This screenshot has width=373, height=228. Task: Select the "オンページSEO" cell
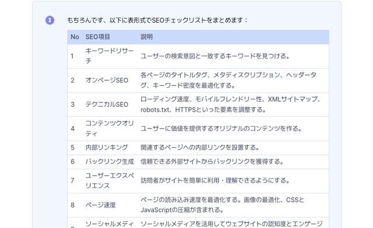coord(107,80)
